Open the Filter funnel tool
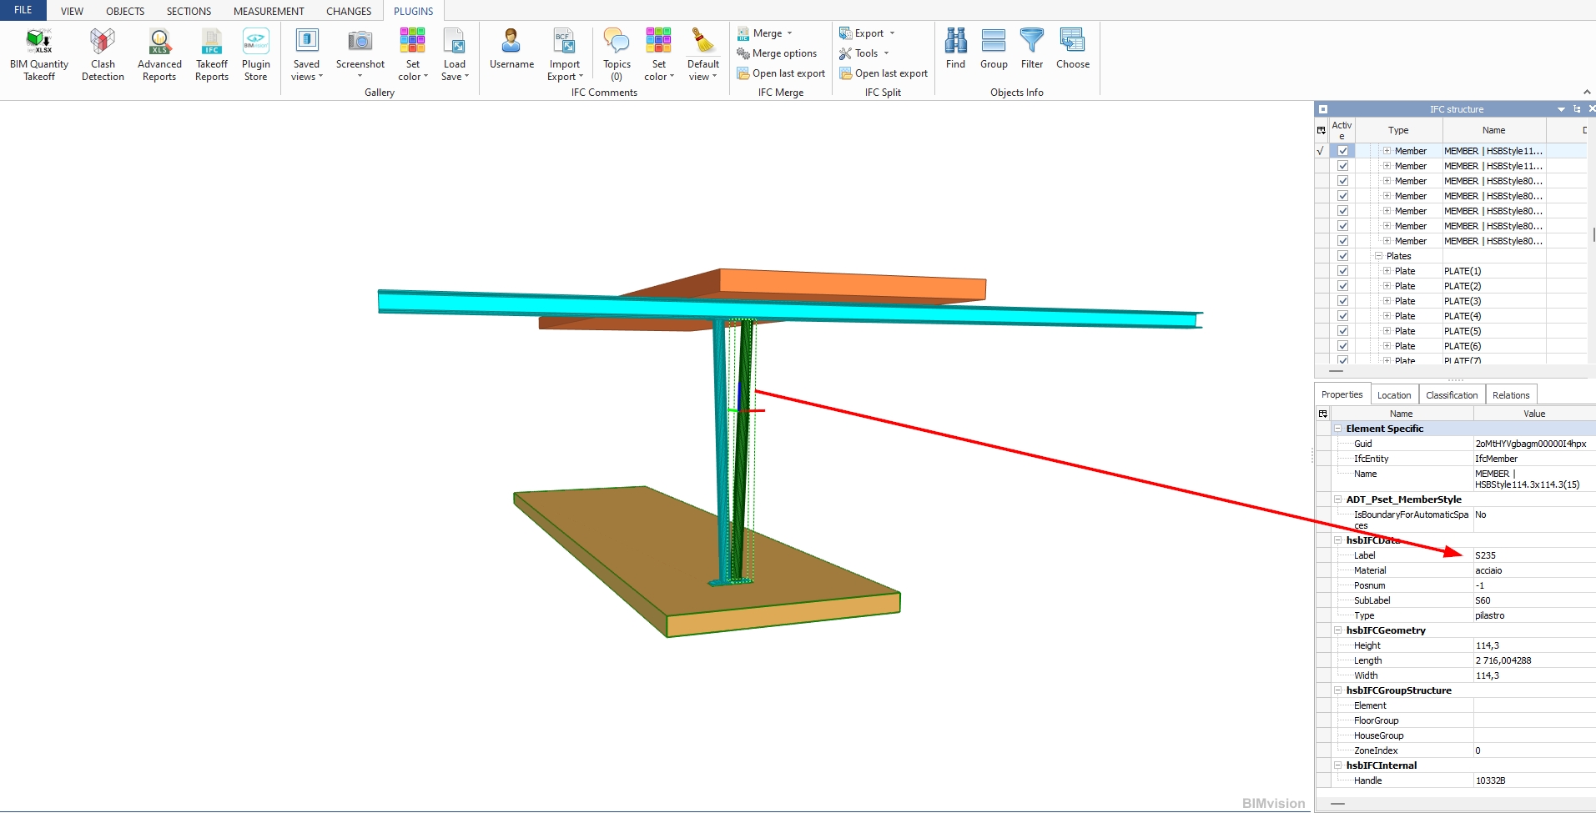The width and height of the screenshot is (1596, 813). (x=1032, y=48)
